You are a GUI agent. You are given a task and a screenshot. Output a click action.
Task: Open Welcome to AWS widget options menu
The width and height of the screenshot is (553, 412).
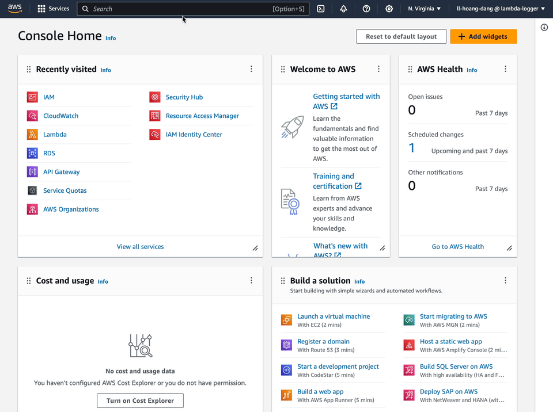coord(378,68)
